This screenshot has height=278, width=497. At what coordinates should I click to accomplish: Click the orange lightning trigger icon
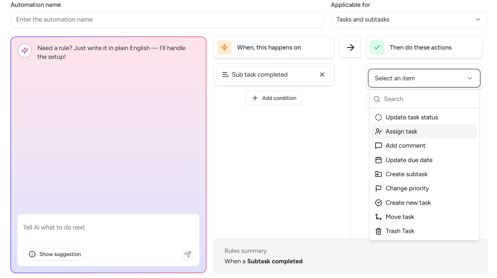[225, 48]
